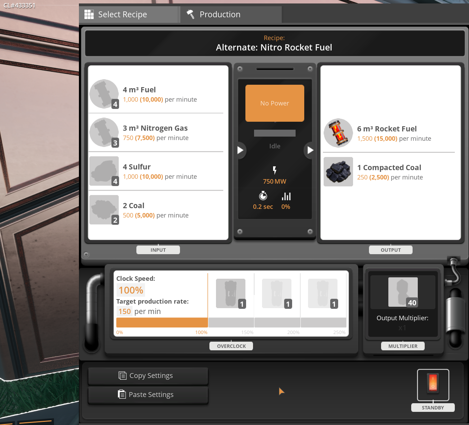
Task: Click the Paste Settings clipboard icon
Action: (x=122, y=394)
